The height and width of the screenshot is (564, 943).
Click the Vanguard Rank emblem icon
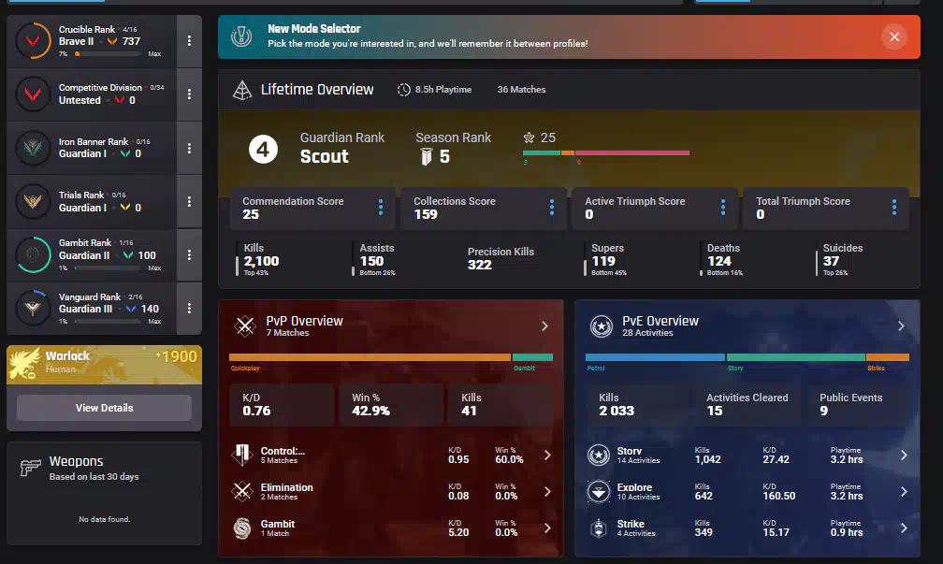(33, 308)
